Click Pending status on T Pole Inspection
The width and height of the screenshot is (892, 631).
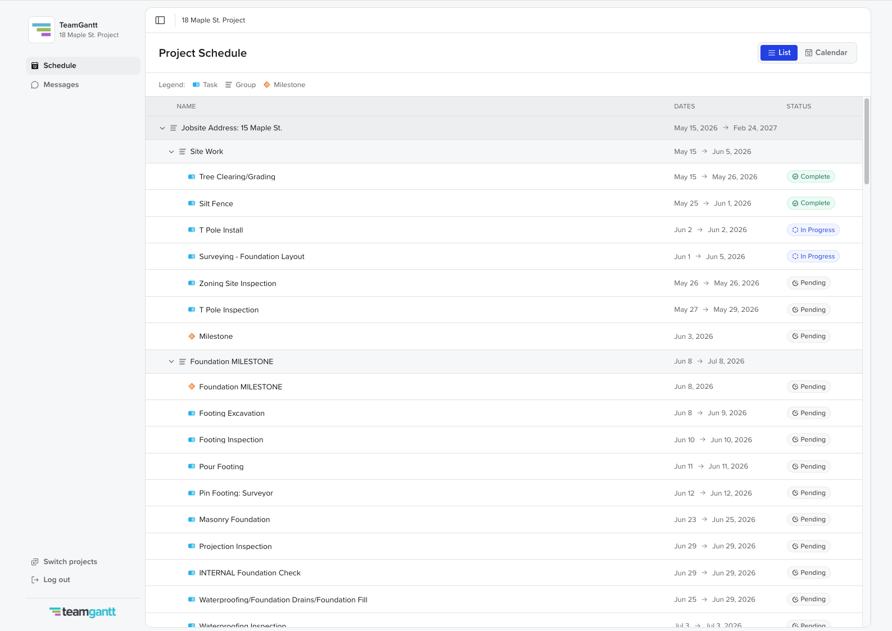click(x=809, y=310)
